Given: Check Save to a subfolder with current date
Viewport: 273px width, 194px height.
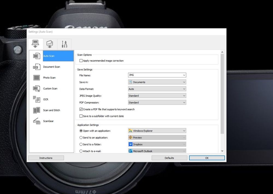Looking at the screenshot, I should click(x=81, y=116).
